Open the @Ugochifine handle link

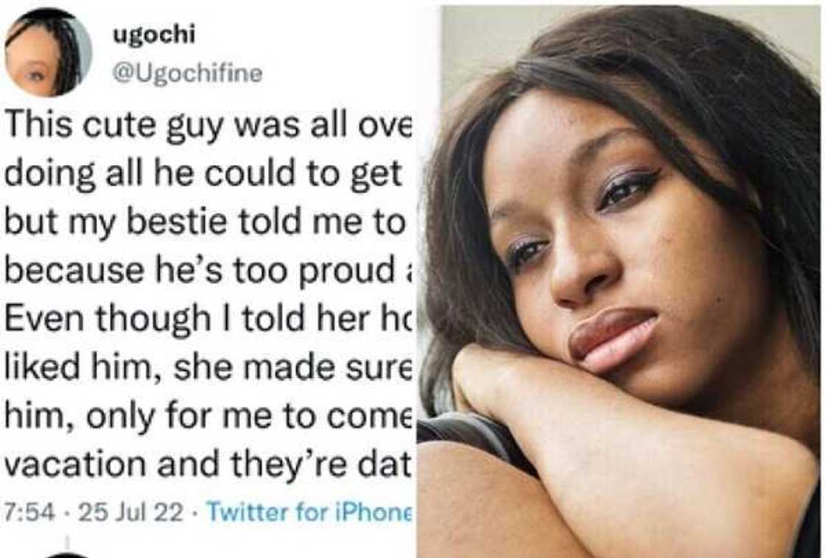186,73
